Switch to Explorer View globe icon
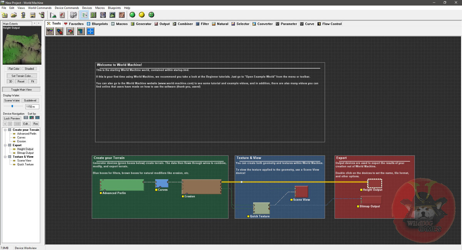 coord(103,15)
